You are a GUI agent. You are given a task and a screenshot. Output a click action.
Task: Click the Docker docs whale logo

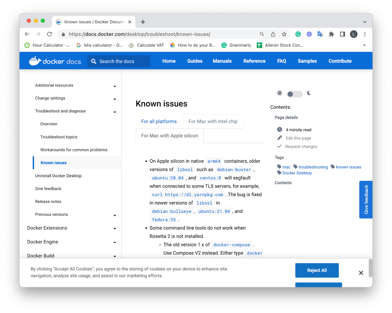pos(55,61)
